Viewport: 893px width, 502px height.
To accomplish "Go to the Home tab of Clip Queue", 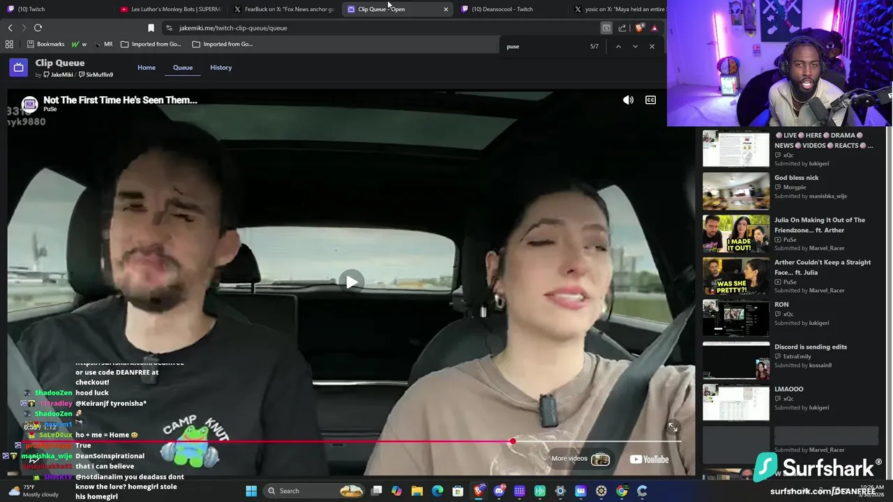I will (147, 68).
